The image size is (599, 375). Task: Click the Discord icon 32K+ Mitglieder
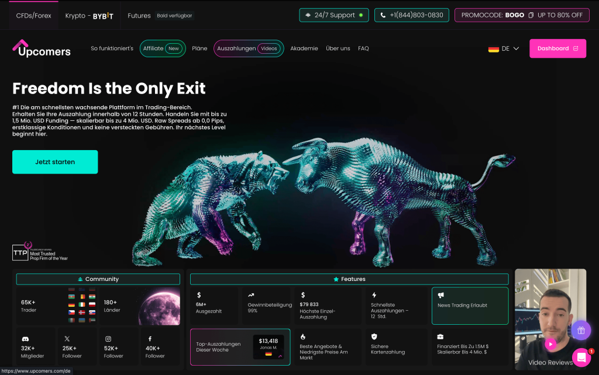pyautogui.click(x=25, y=339)
